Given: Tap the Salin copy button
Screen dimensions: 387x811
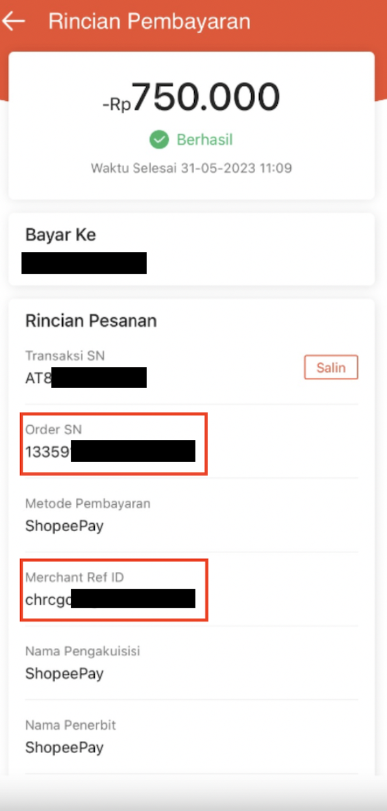Looking at the screenshot, I should pyautogui.click(x=331, y=367).
